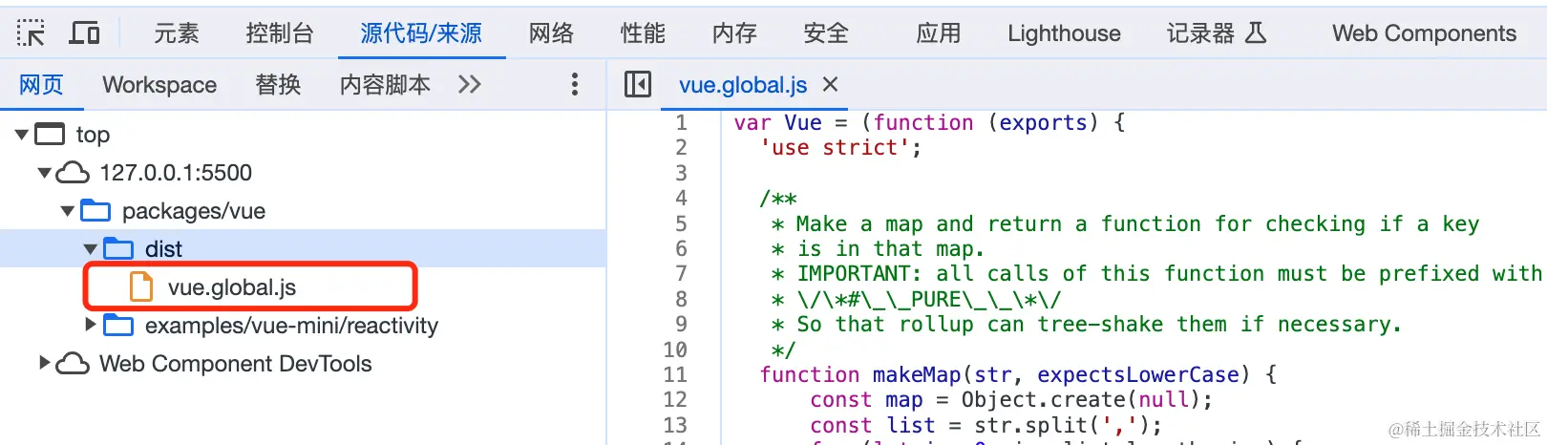This screenshot has width=1547, height=445.
Task: Switch to the 记录器 tab
Action: pyautogui.click(x=1201, y=33)
